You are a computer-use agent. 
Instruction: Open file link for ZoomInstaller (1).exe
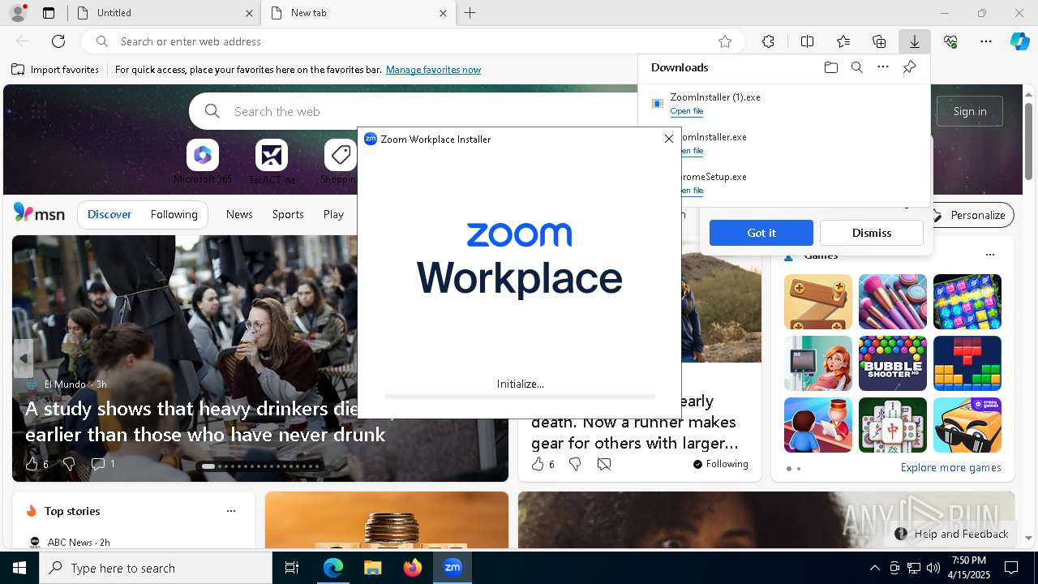687,111
